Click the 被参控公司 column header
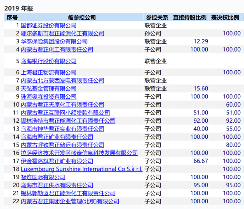 coord(82,17)
